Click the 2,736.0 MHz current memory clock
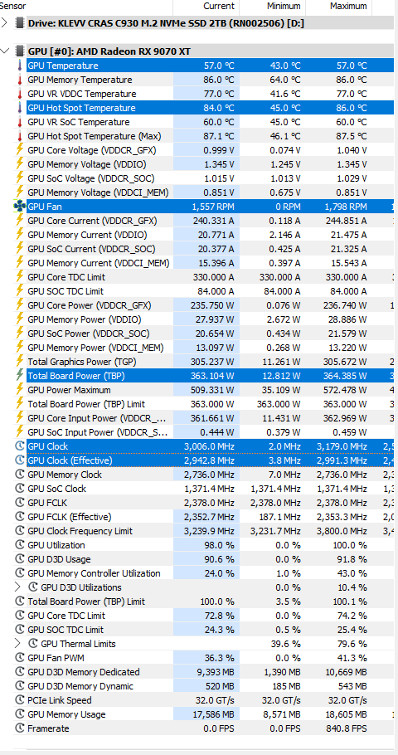This screenshot has height=755, width=398. pos(209,475)
